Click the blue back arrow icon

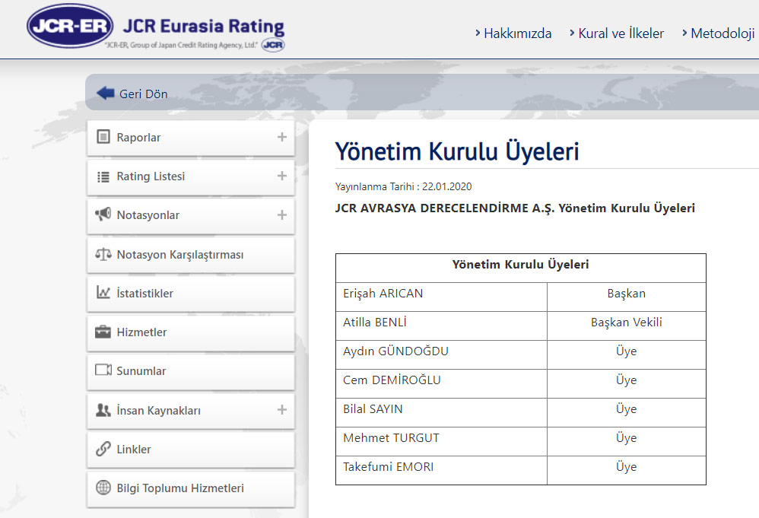105,94
